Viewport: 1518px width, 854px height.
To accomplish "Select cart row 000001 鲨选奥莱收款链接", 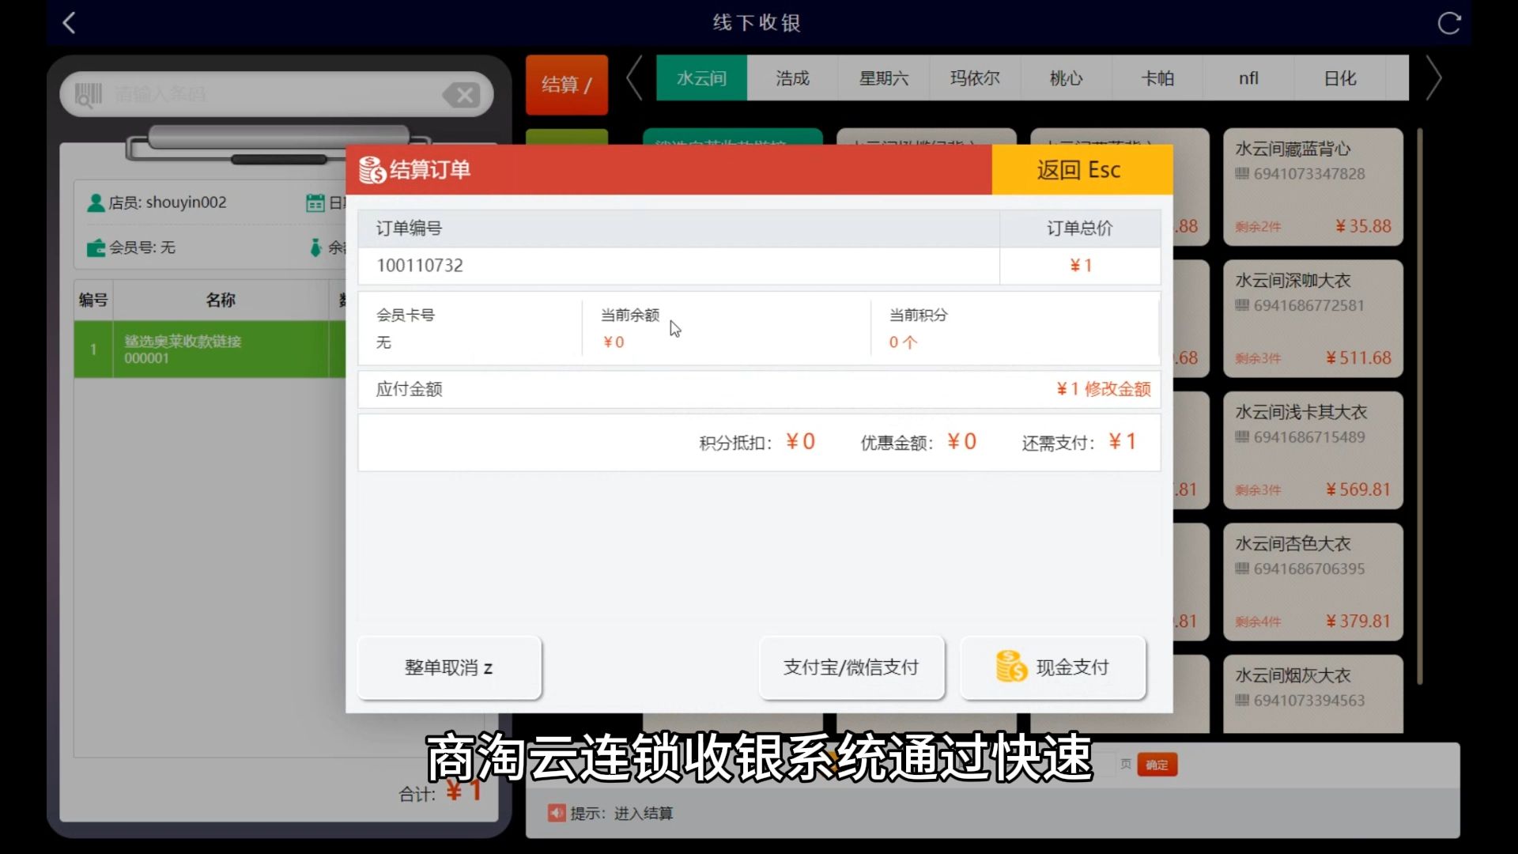I will 210,350.
